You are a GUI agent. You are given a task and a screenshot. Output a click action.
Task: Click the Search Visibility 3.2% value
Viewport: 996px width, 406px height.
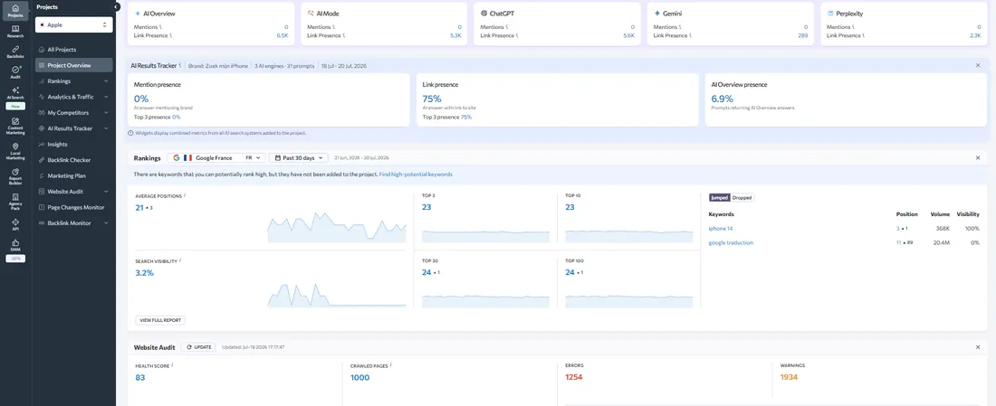point(144,273)
